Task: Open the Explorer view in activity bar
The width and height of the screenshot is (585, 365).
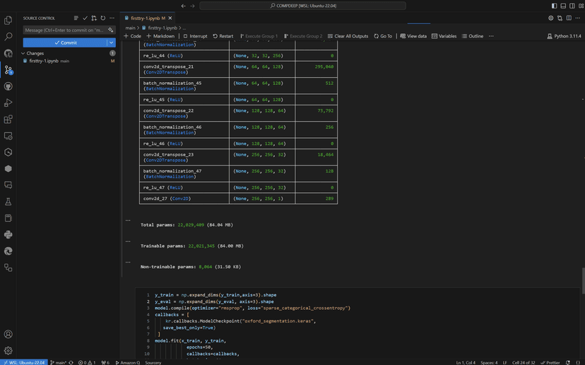Action: (8, 19)
